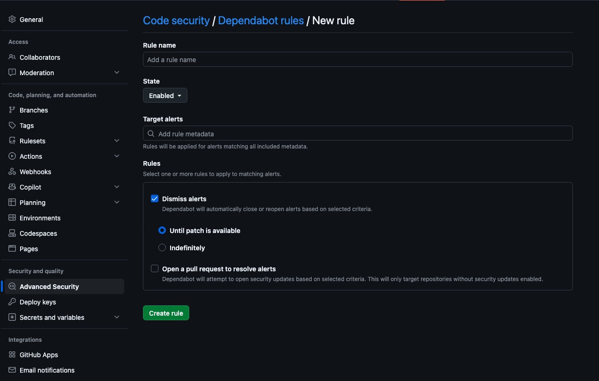Expand the Moderation section chevron
This screenshot has width=599, height=381.
tap(117, 73)
